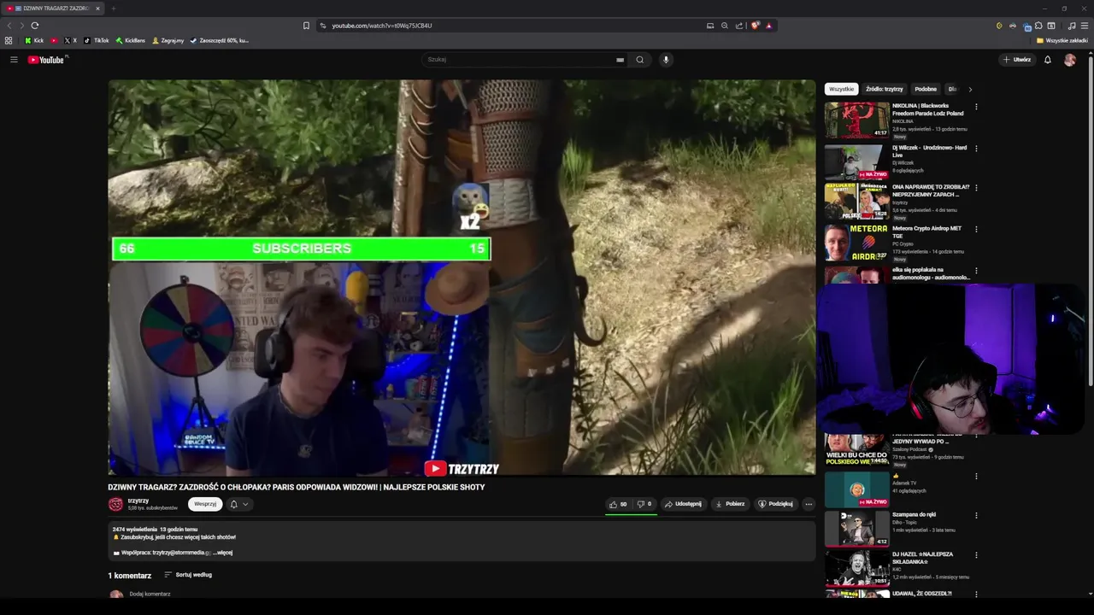Click the share page icon in address bar
The height and width of the screenshot is (615, 1094).
coord(739,26)
